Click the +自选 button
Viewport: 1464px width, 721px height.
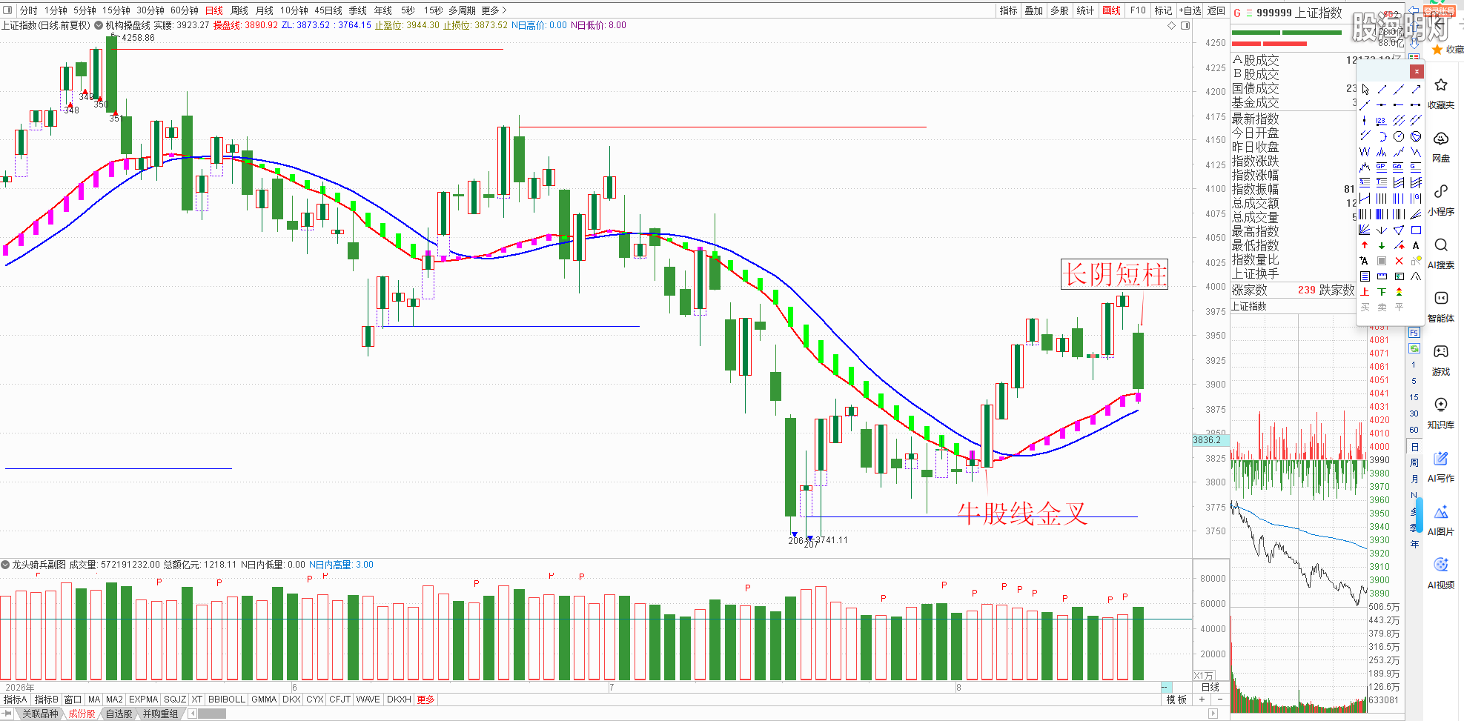click(x=1190, y=10)
